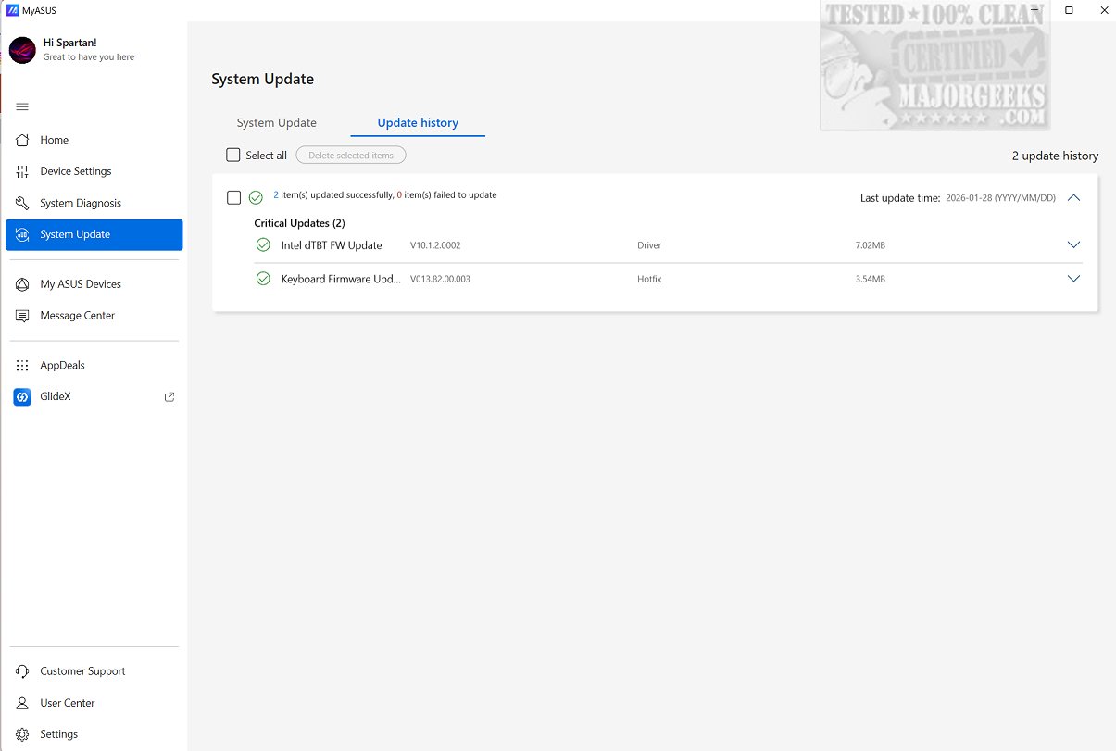This screenshot has height=751, width=1116.
Task: Click the Device Settings sliders icon
Action: (x=22, y=171)
